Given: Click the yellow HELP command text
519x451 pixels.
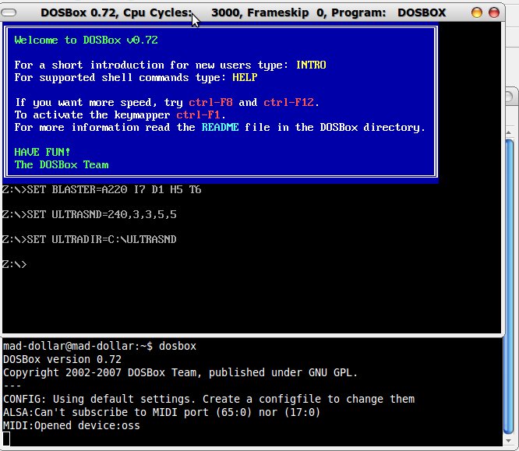Looking at the screenshot, I should [245, 78].
